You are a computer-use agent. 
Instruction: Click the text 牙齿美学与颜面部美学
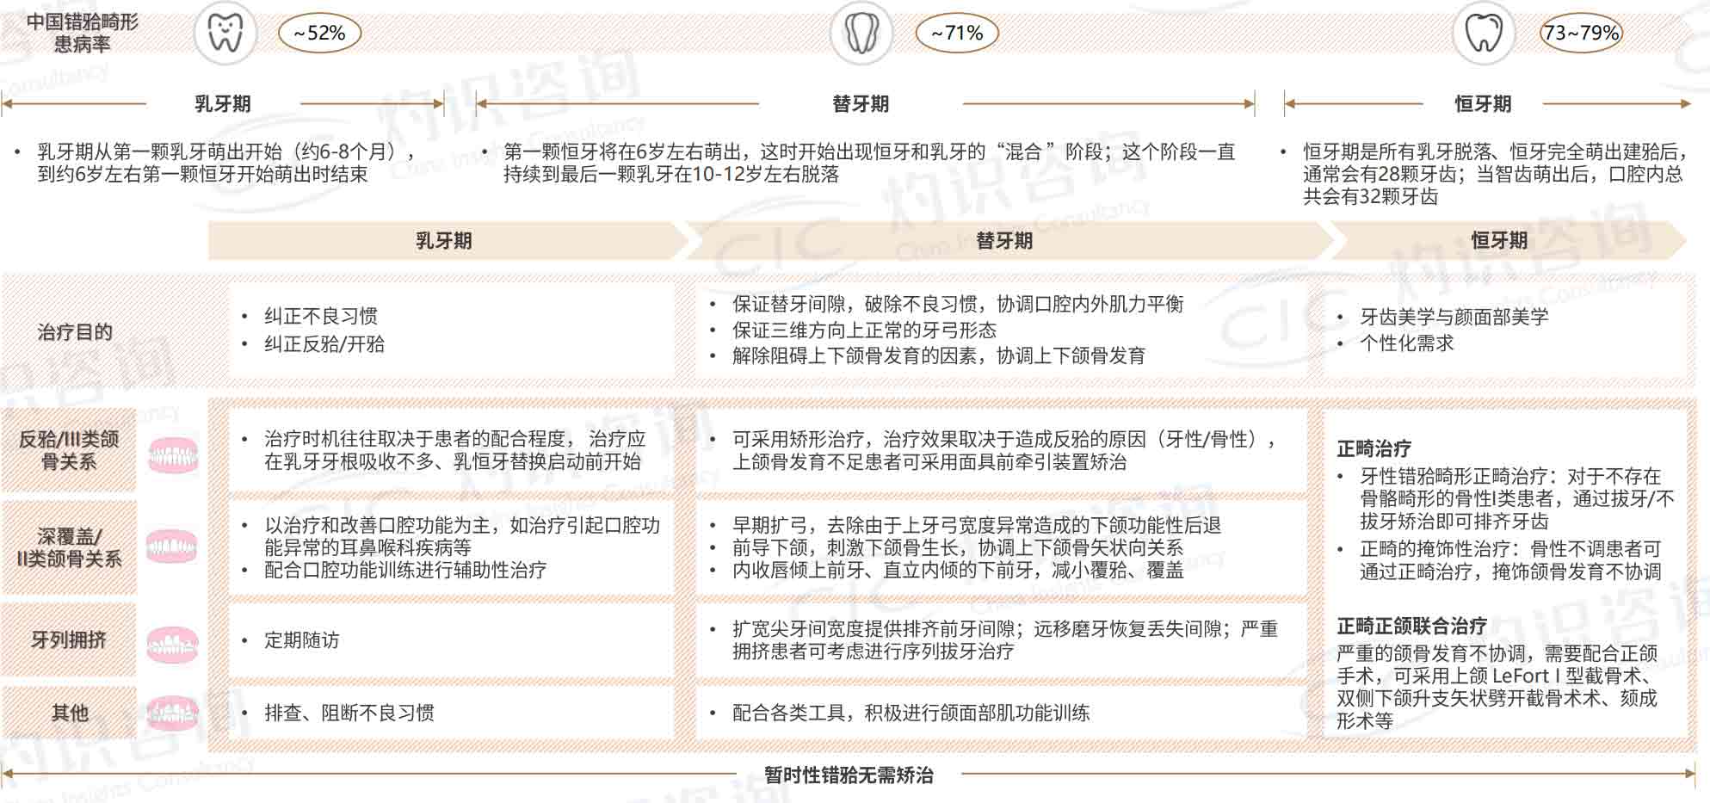[x=1454, y=317]
